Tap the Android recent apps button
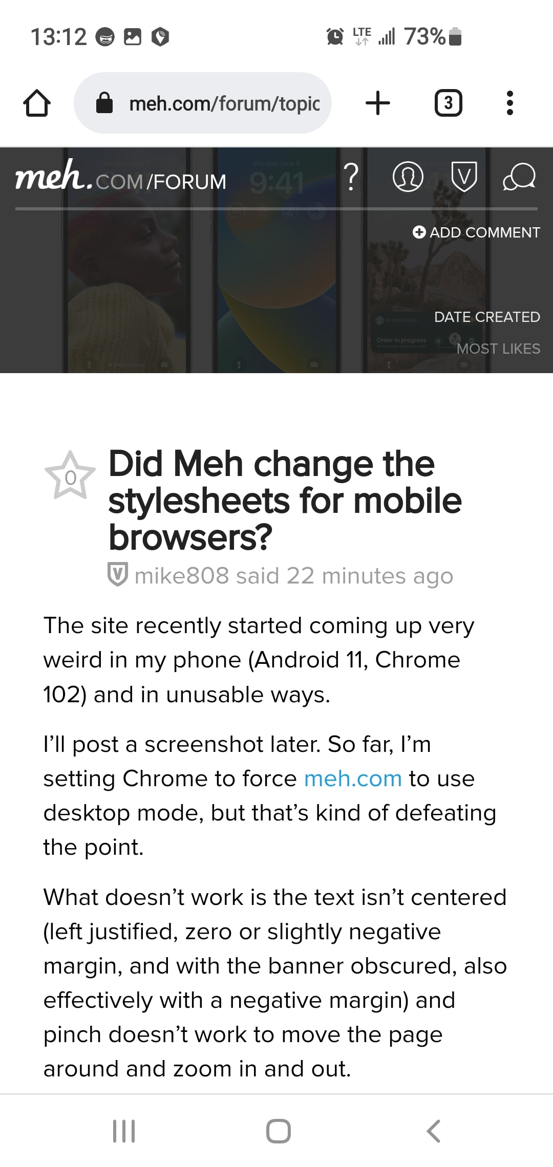 [x=124, y=1131]
